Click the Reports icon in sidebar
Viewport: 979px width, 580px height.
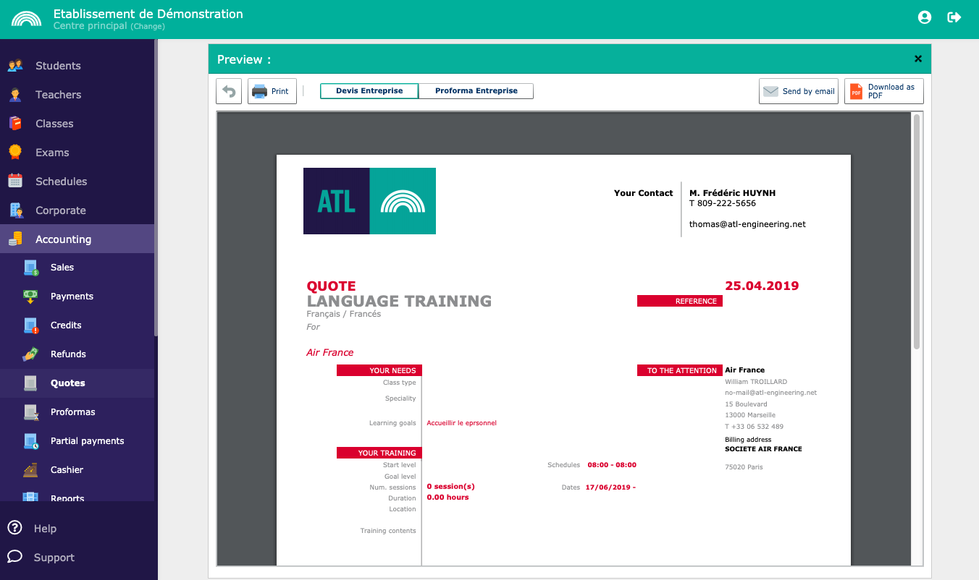coord(30,497)
